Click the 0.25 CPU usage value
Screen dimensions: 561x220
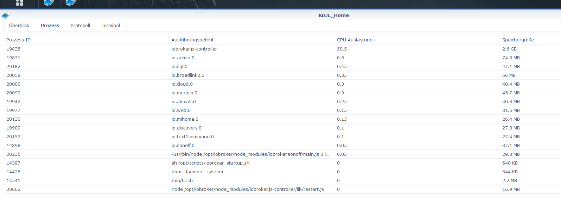tap(342, 102)
